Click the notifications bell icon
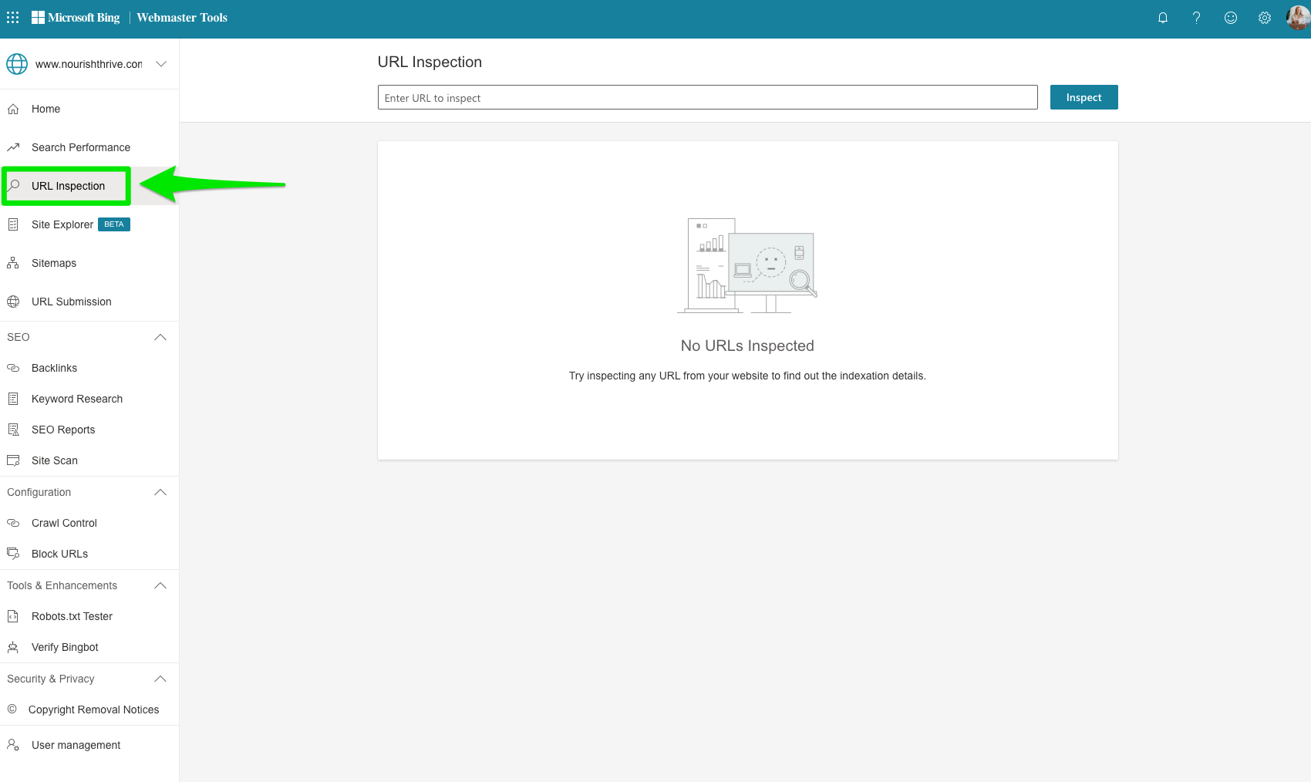 pyautogui.click(x=1162, y=17)
